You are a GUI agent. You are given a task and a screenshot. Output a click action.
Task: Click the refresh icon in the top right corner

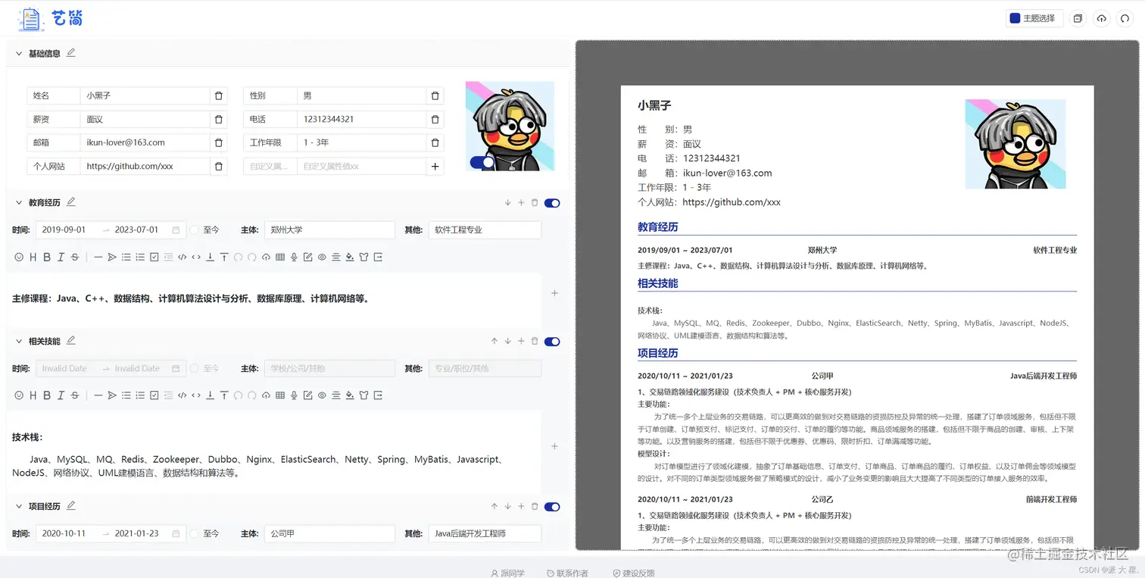point(1125,18)
